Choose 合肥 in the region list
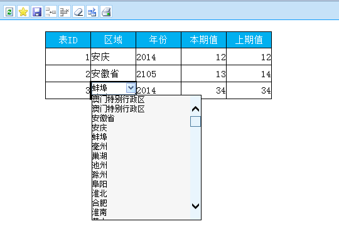This screenshot has height=236, width=339. 99,203
